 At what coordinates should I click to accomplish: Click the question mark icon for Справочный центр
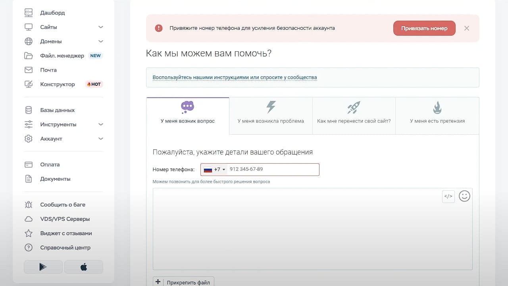[x=29, y=247]
